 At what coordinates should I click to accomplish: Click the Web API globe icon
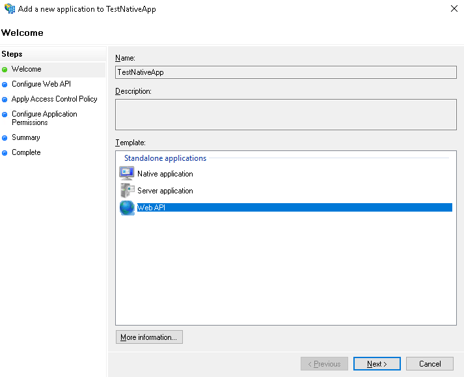126,208
